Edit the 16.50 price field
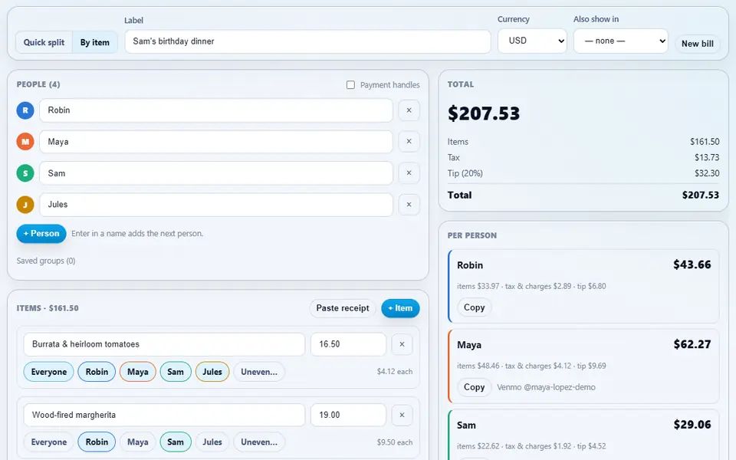Screen dimensions: 736x460 click(x=348, y=344)
